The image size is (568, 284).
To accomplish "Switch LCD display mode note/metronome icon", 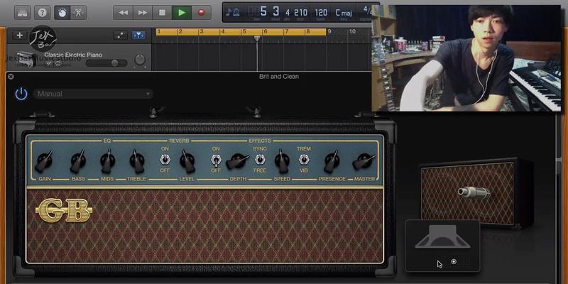I will (x=233, y=13).
